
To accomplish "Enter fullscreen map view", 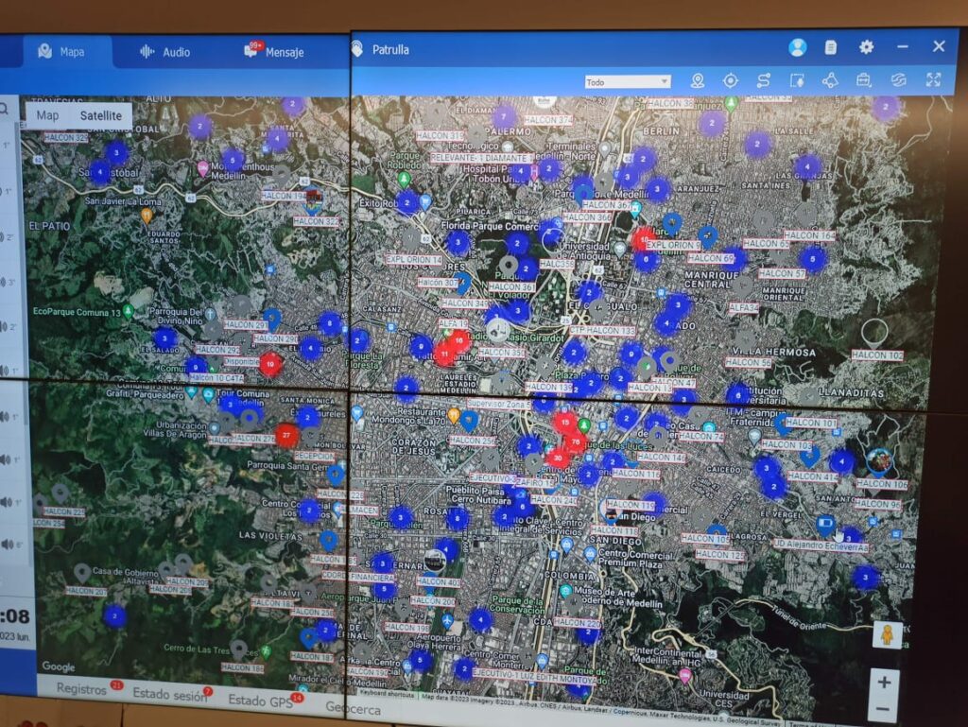I will pos(933,80).
